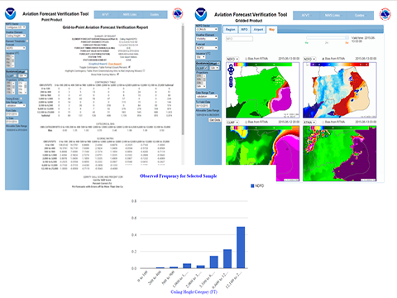
Task: Click the NOAA logo beside Point Product title
Action: (x=11, y=14)
